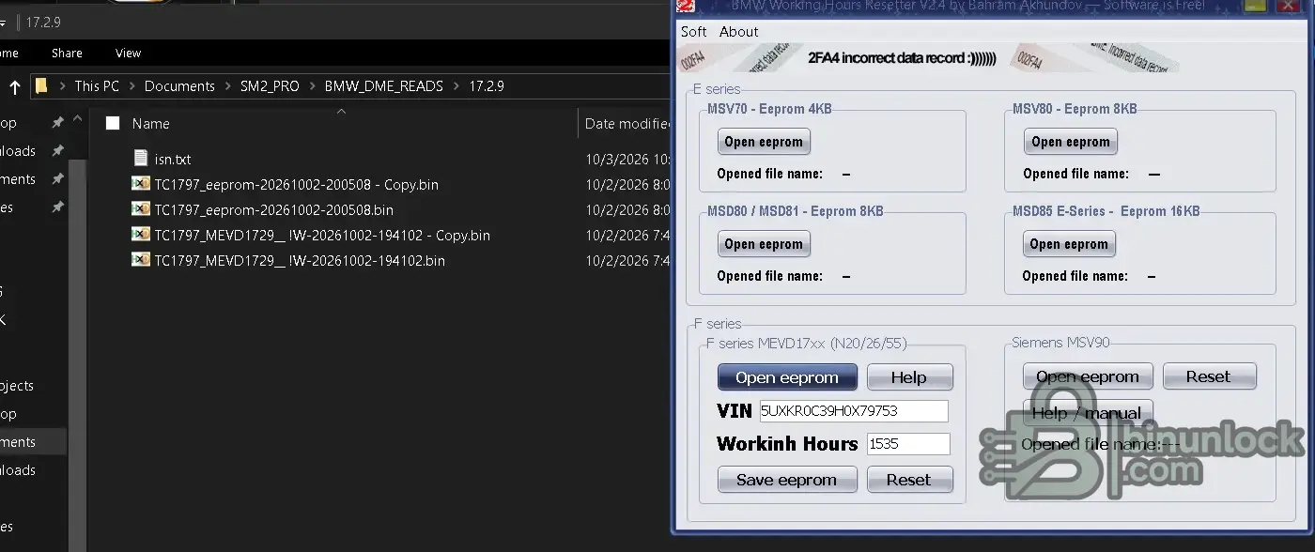Open Share tab in File Explorer

67,54
